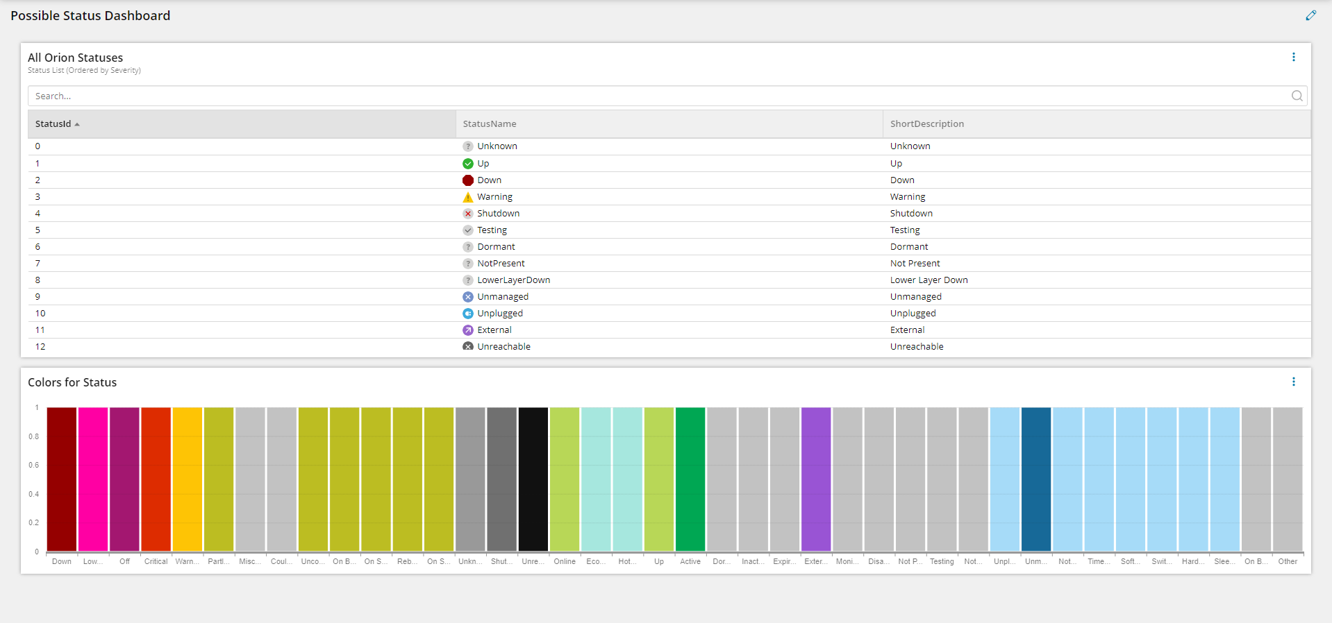Select the dark red Down color bar
Screen dimensions: 1332x623
point(62,479)
